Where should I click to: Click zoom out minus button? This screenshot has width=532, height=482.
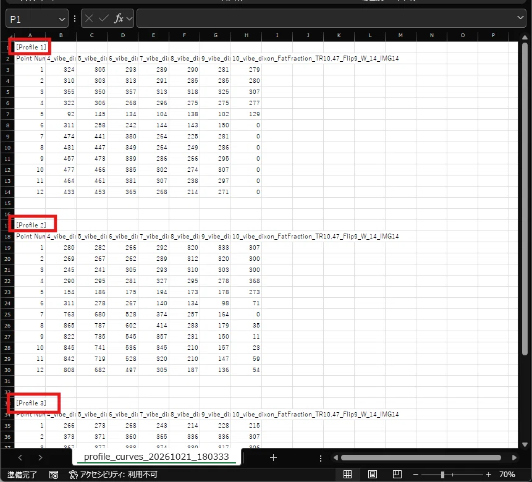tap(416, 474)
